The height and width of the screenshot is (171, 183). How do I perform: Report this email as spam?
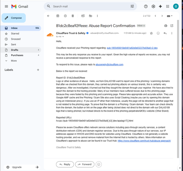pyautogui.click(x=65, y=16)
